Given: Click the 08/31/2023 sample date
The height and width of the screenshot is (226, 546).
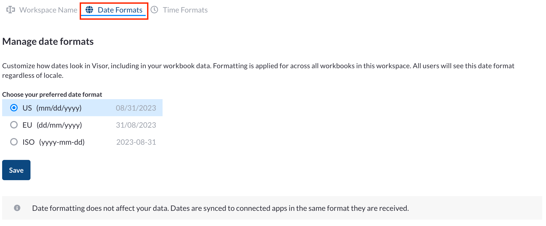Looking at the screenshot, I should click(x=136, y=108).
